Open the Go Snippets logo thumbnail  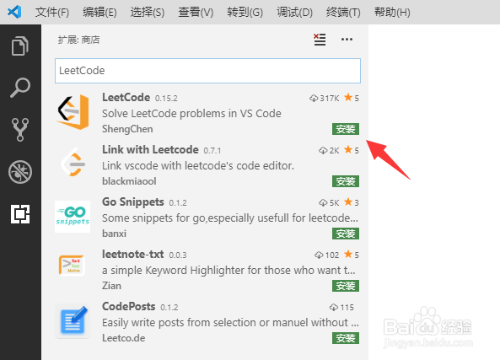[x=73, y=217]
